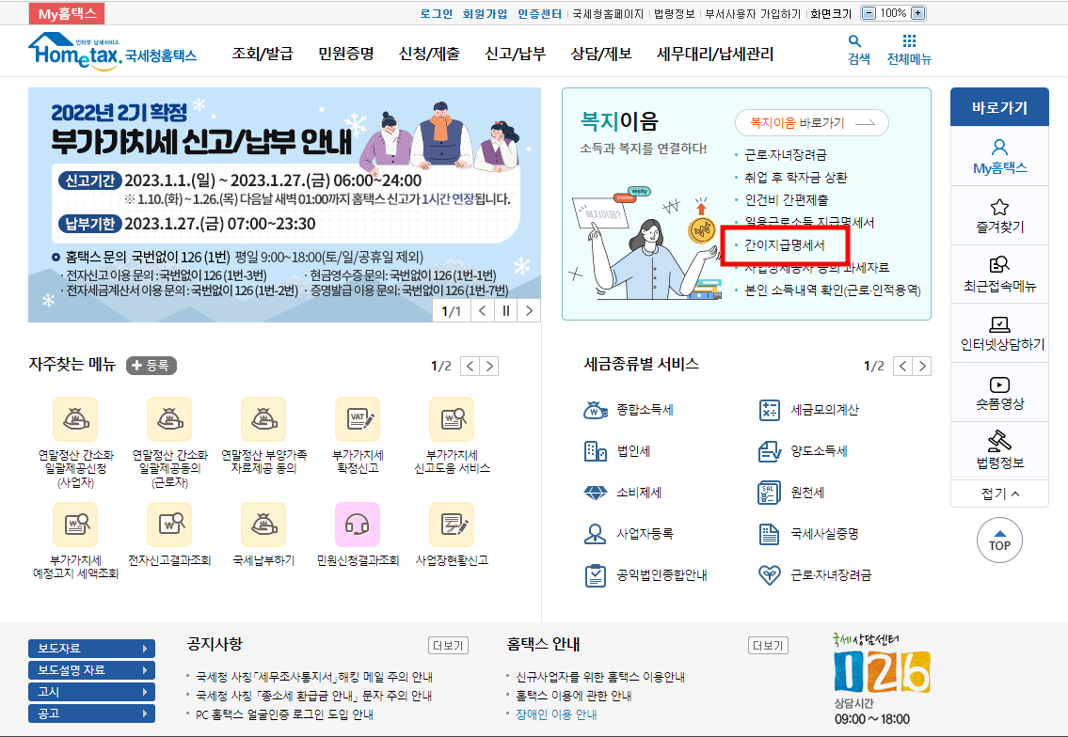
Task: Open 최근접속메뉴 shortcut
Action: [999, 274]
